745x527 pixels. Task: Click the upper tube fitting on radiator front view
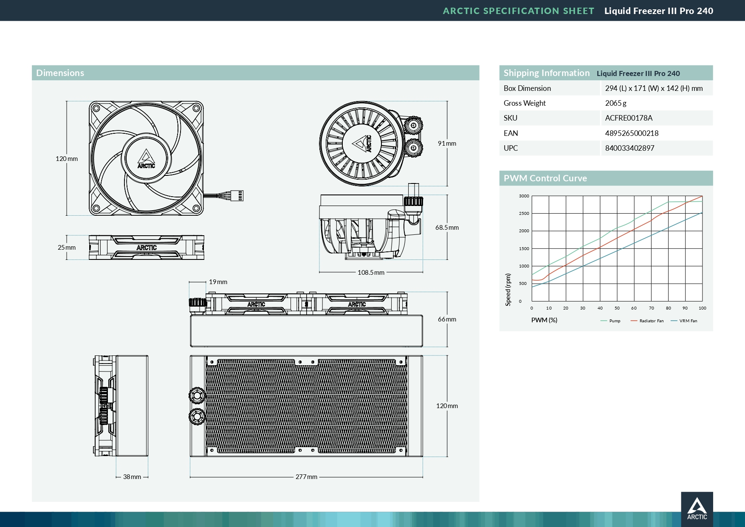(197, 395)
